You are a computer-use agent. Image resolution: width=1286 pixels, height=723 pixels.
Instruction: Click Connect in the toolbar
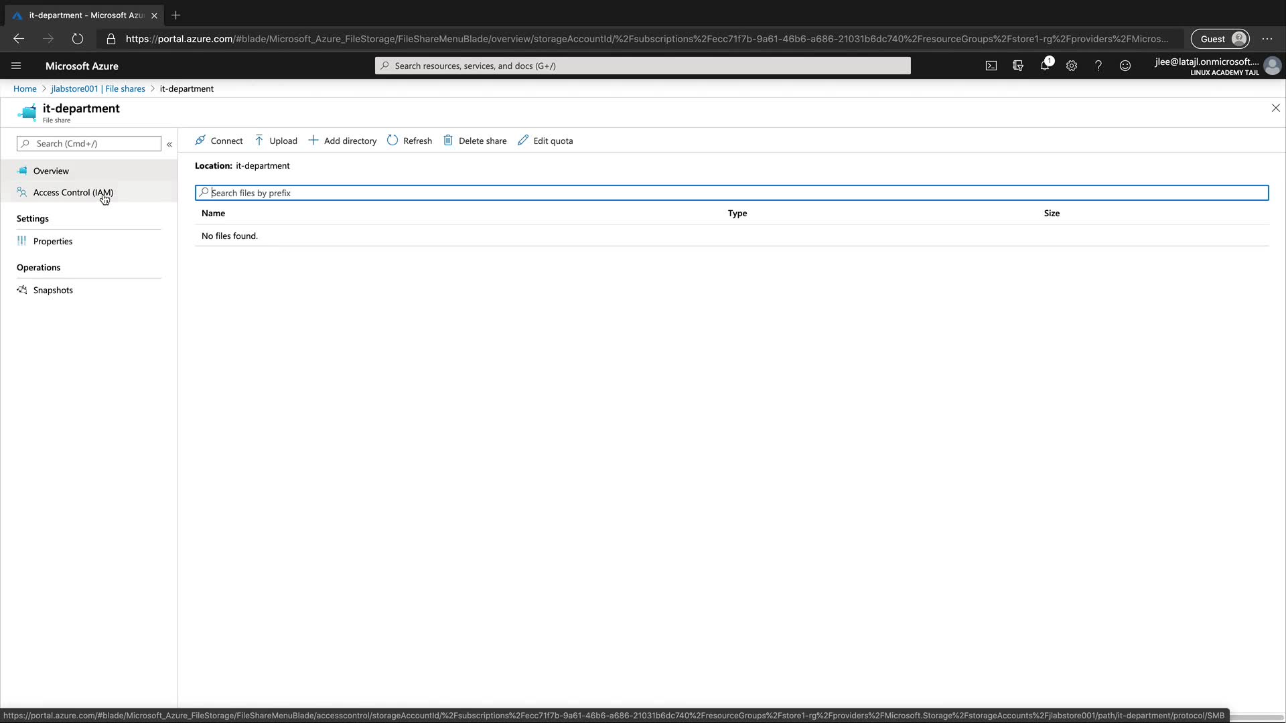218,141
